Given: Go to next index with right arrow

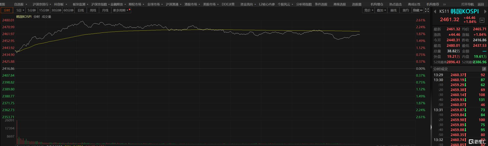Looking at the screenshot, I should [485, 12].
